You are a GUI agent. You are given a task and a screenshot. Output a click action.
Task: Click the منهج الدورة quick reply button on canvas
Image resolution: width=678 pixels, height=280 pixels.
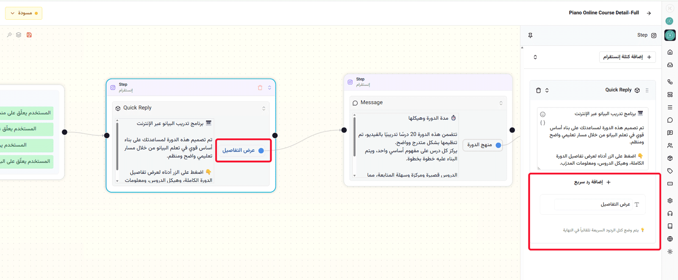(483, 145)
